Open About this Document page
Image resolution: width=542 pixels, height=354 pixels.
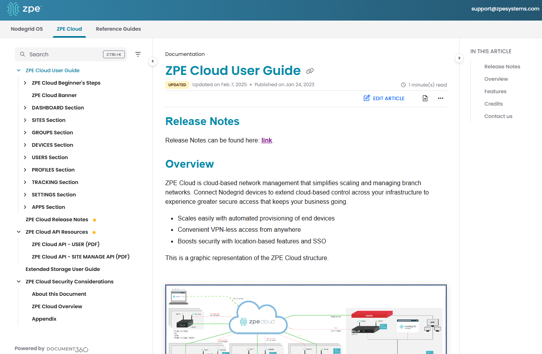click(59, 294)
